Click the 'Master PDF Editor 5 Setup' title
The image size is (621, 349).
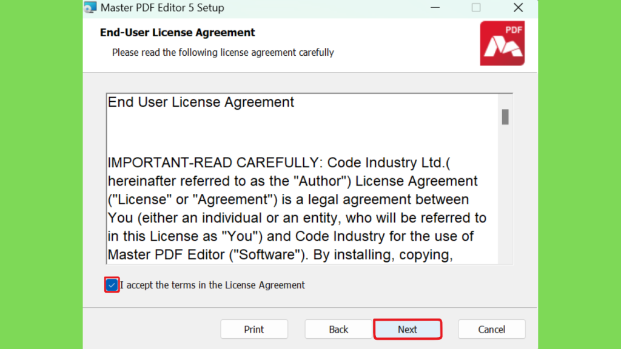click(x=163, y=7)
